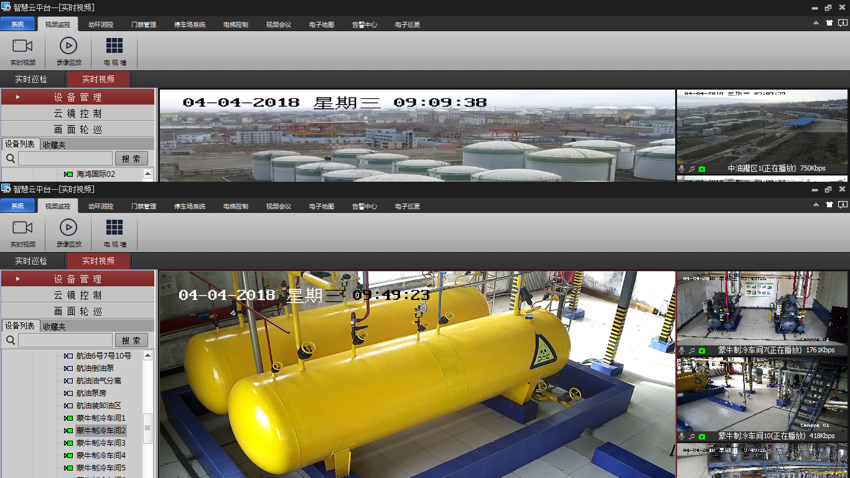This screenshot has height=478, width=850.
Task: Click camera icon beside 蒙牛制冷车间1
Action: [x=68, y=418]
